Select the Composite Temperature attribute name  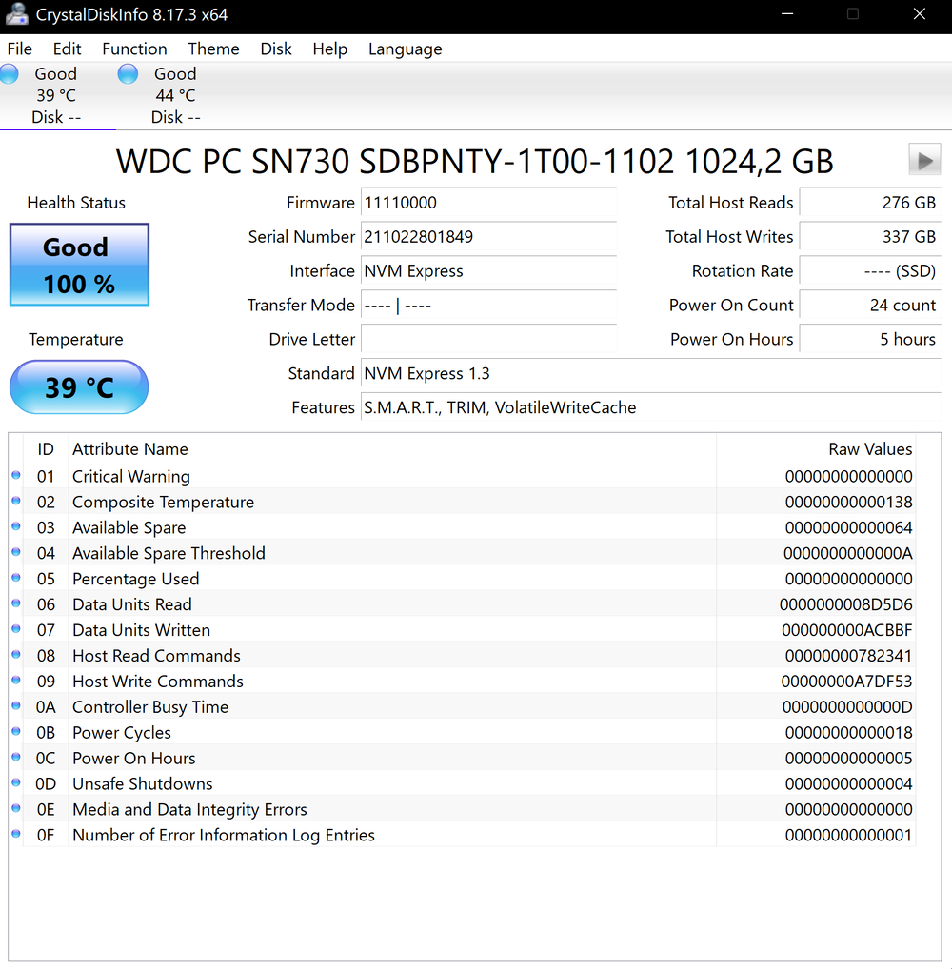tap(163, 502)
